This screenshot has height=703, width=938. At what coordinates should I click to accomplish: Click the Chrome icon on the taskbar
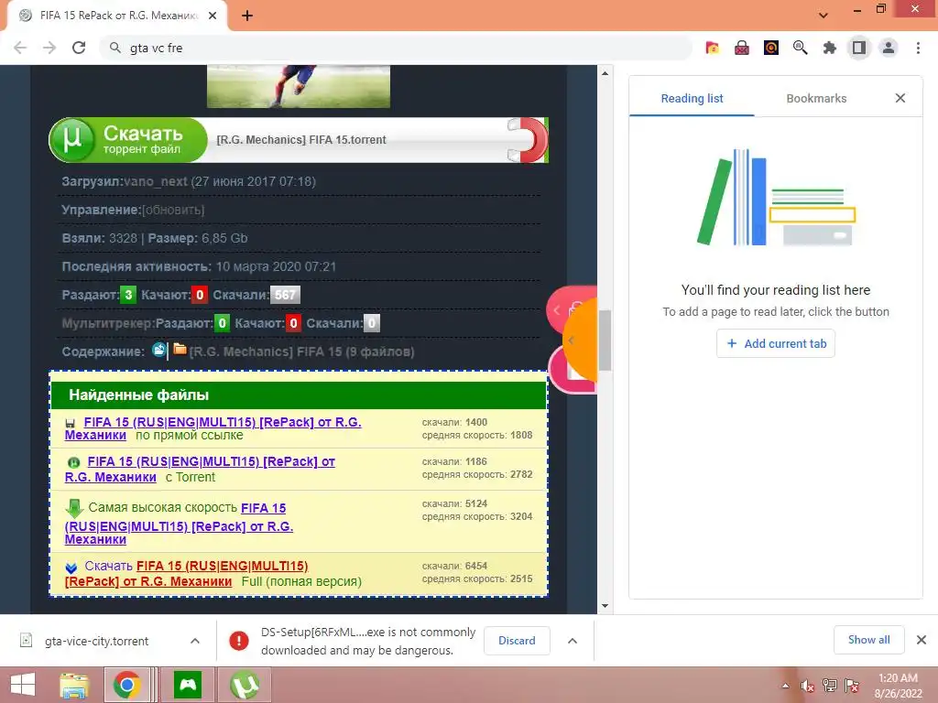click(126, 685)
